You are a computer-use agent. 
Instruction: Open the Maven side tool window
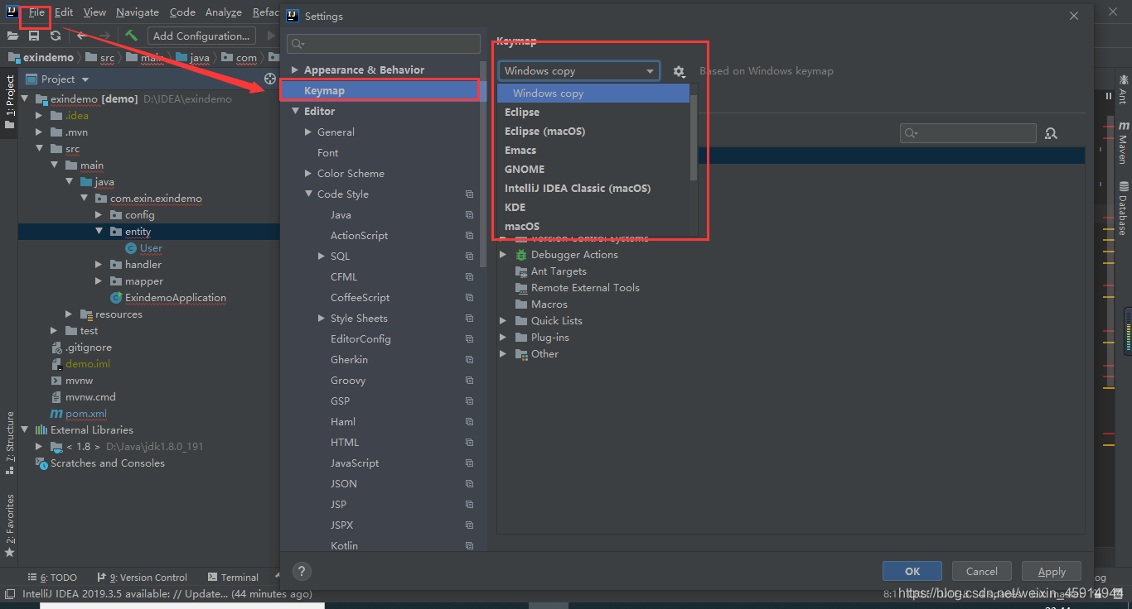pos(1123,143)
